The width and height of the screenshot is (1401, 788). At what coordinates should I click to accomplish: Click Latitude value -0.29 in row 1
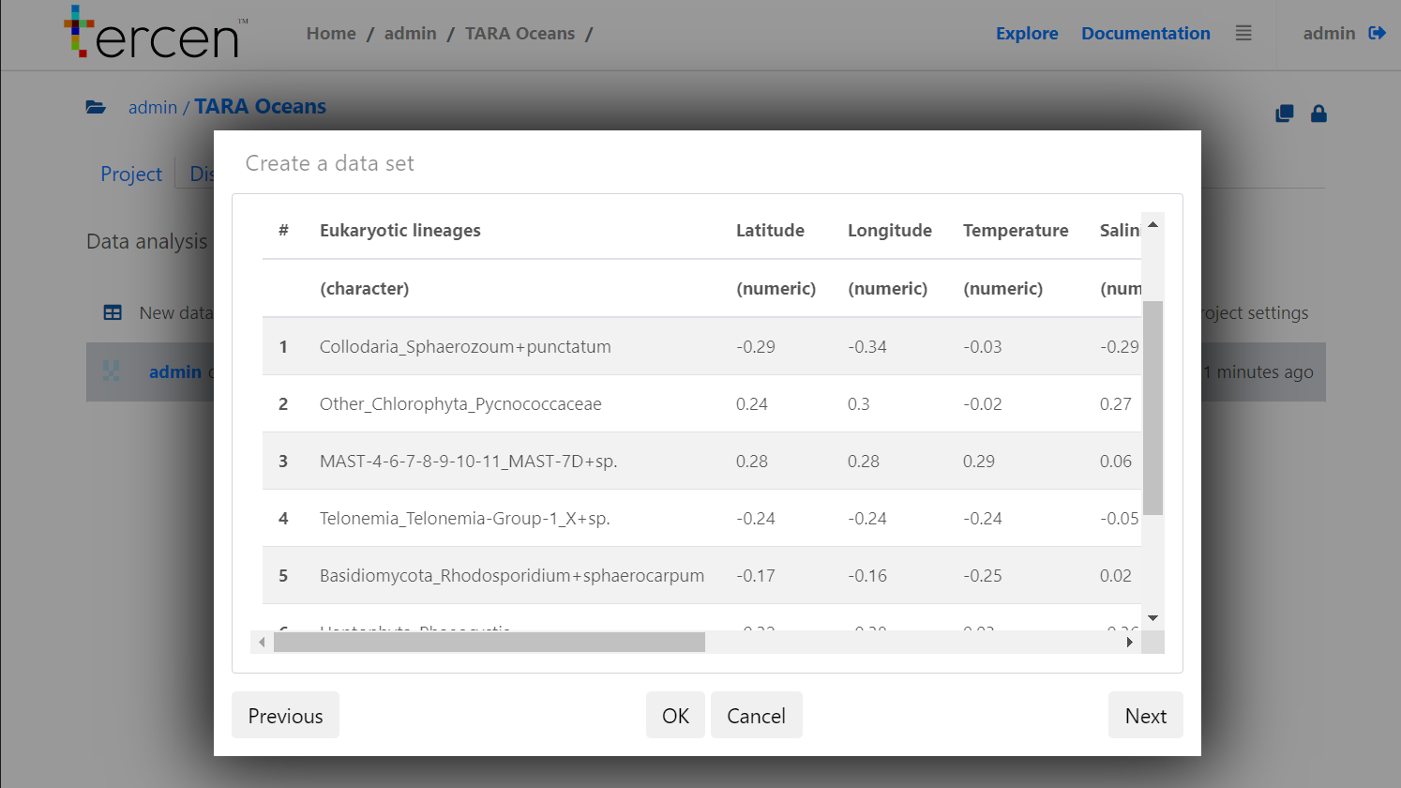pos(756,347)
